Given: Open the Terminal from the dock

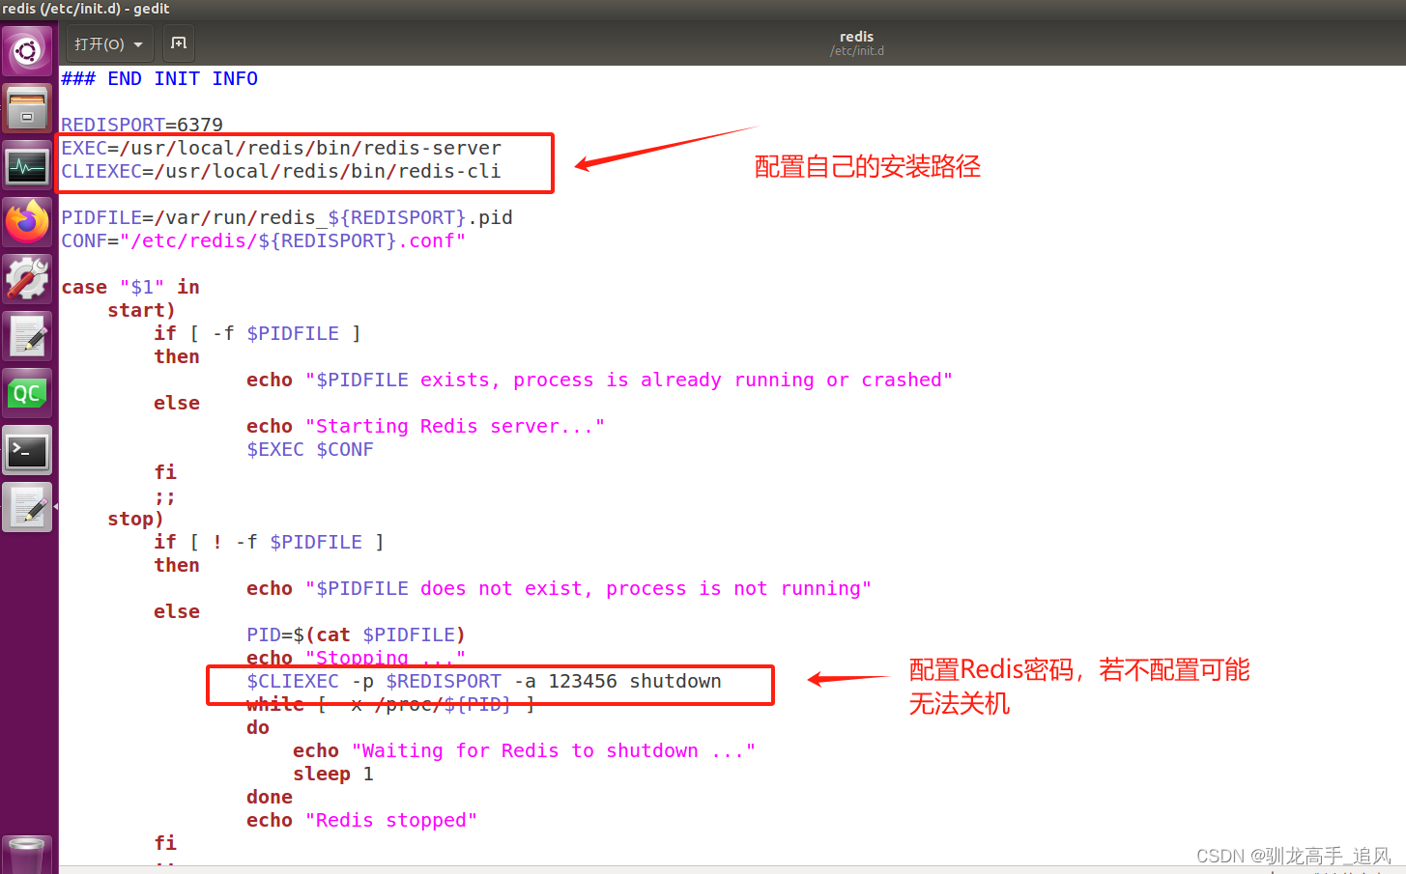Looking at the screenshot, I should coord(27,450).
